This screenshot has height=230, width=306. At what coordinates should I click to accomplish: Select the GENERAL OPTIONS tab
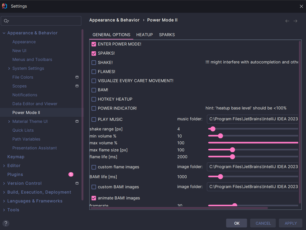(112, 35)
